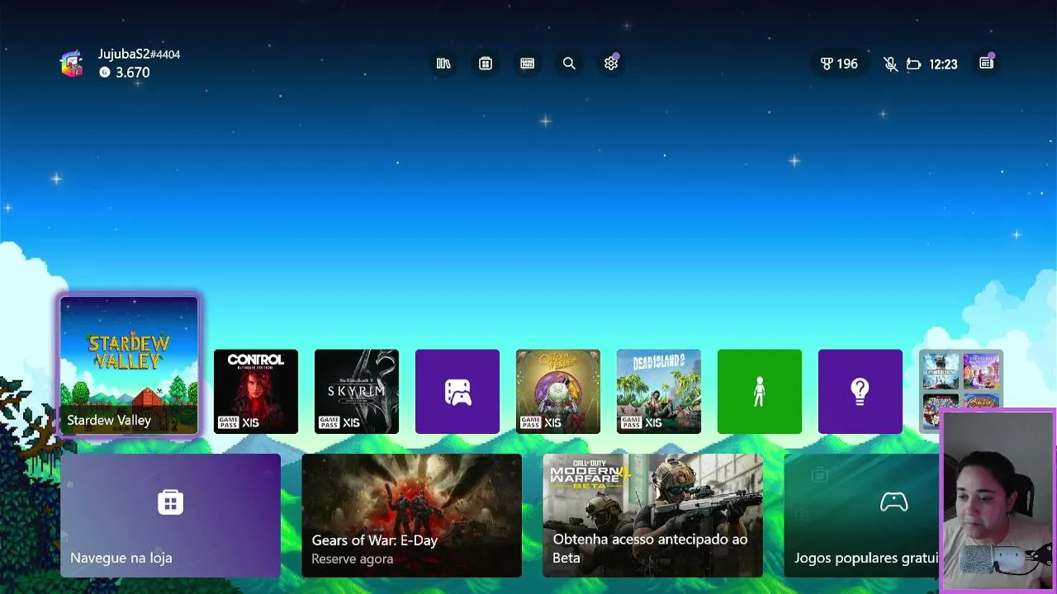
Task: Open the Microsoft Store icon in top bar
Action: tap(486, 64)
